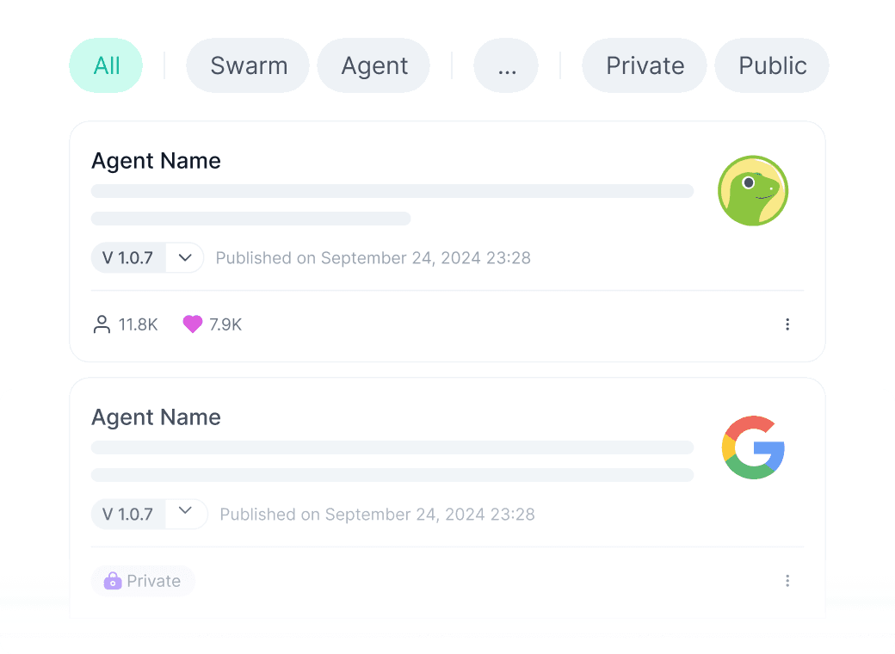Screen dimensions: 895x654
Task: Open the "..." more filters chip
Action: click(x=506, y=65)
